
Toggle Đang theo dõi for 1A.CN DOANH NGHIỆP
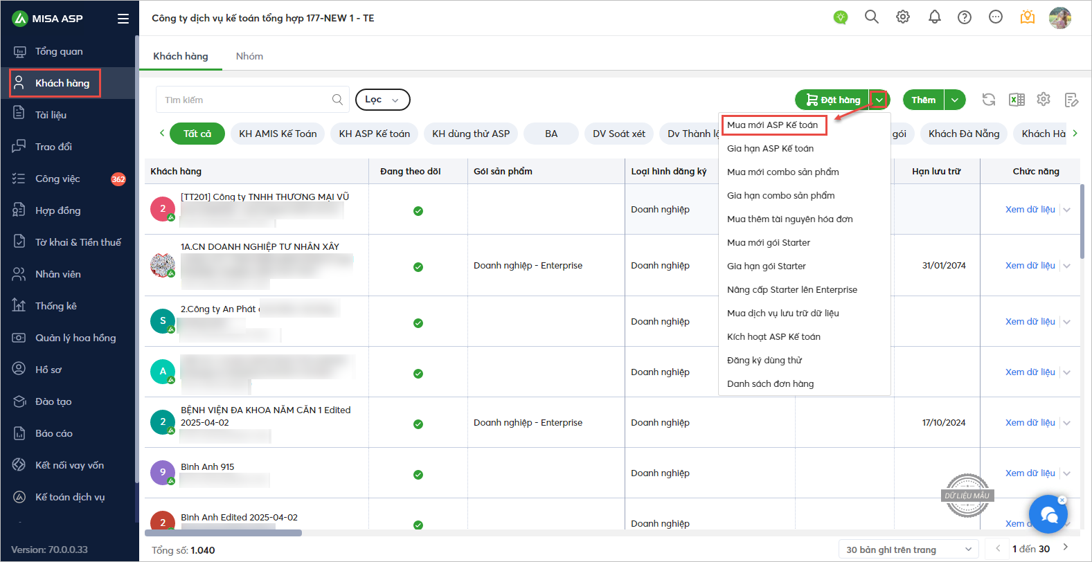(418, 267)
